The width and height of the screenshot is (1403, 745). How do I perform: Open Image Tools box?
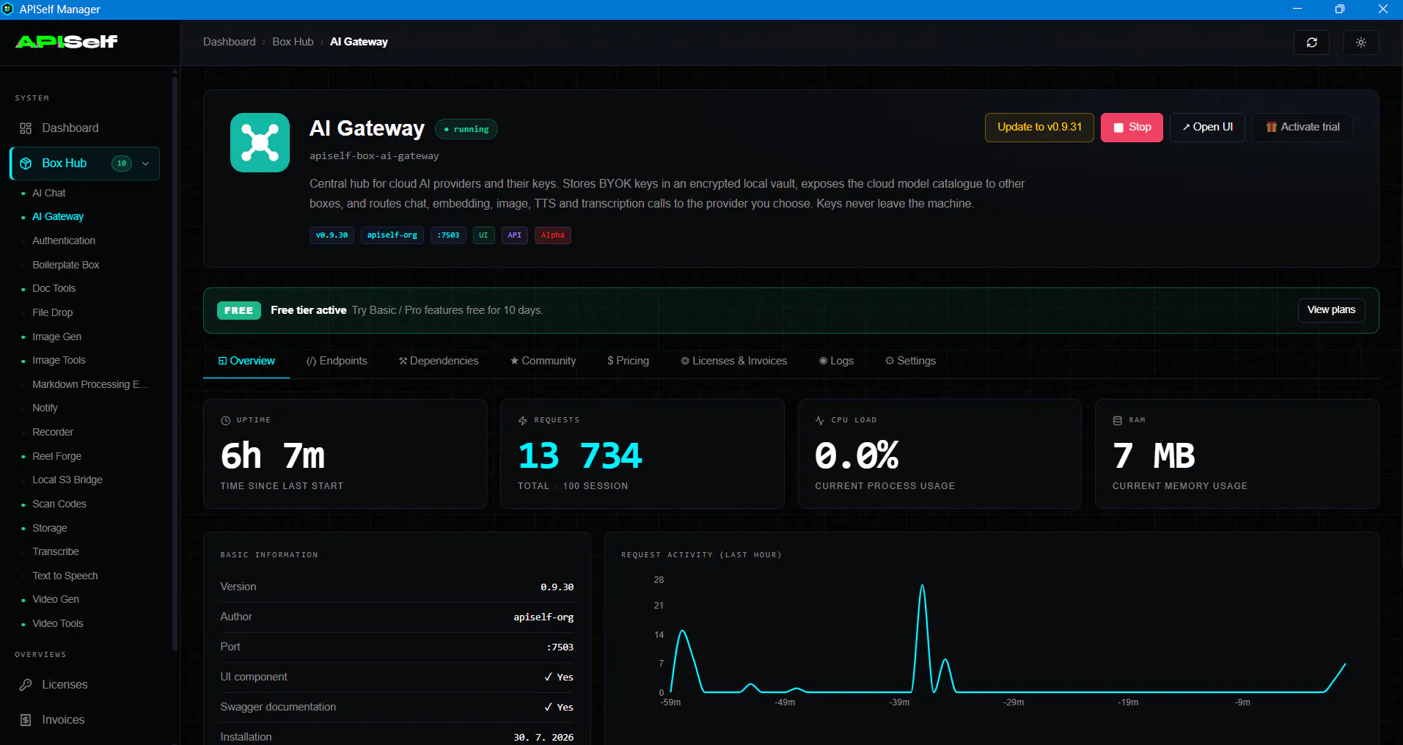pos(59,361)
